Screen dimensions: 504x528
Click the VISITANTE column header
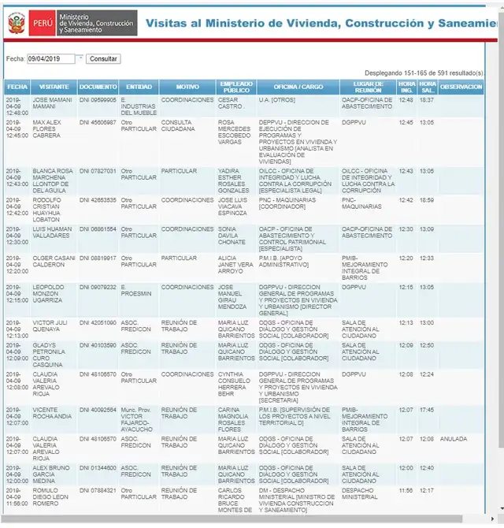pos(54,87)
